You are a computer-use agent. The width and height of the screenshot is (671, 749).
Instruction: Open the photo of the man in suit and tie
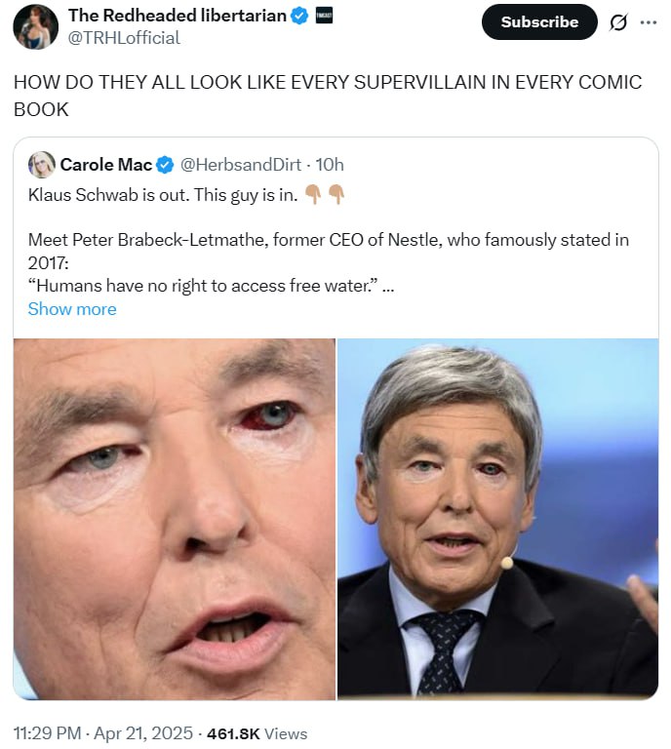coord(497,519)
